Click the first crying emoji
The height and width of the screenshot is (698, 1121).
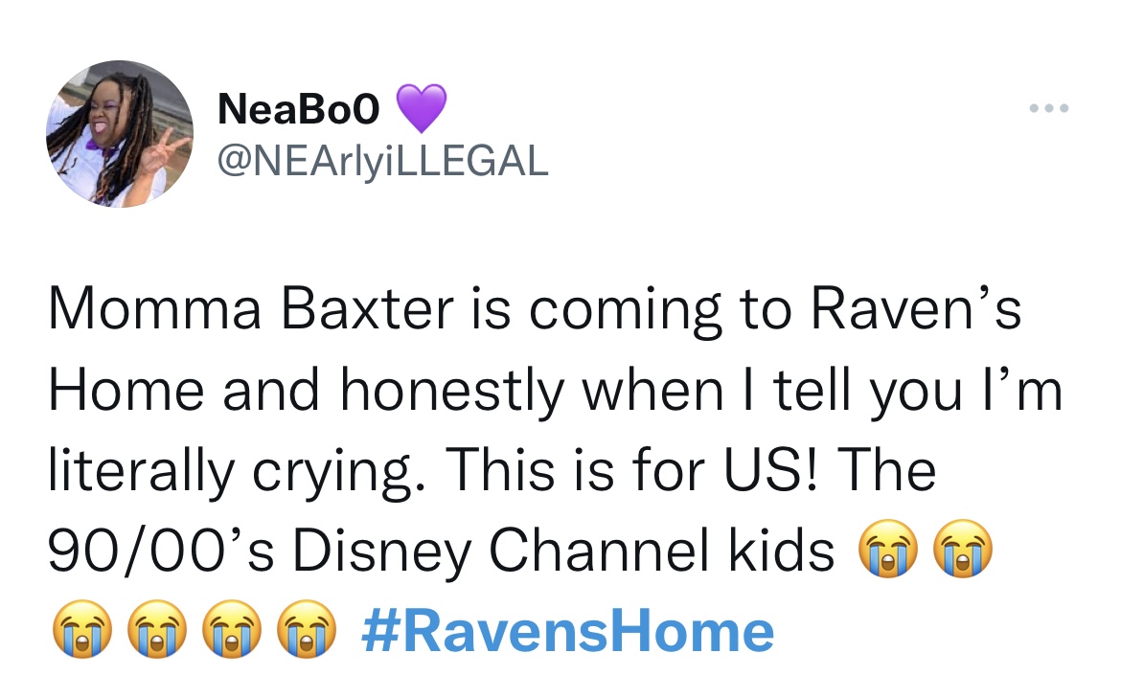(x=888, y=551)
